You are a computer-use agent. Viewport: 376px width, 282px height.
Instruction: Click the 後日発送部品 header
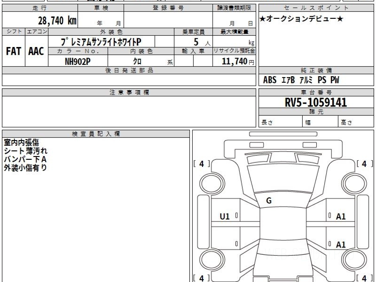point(129,70)
